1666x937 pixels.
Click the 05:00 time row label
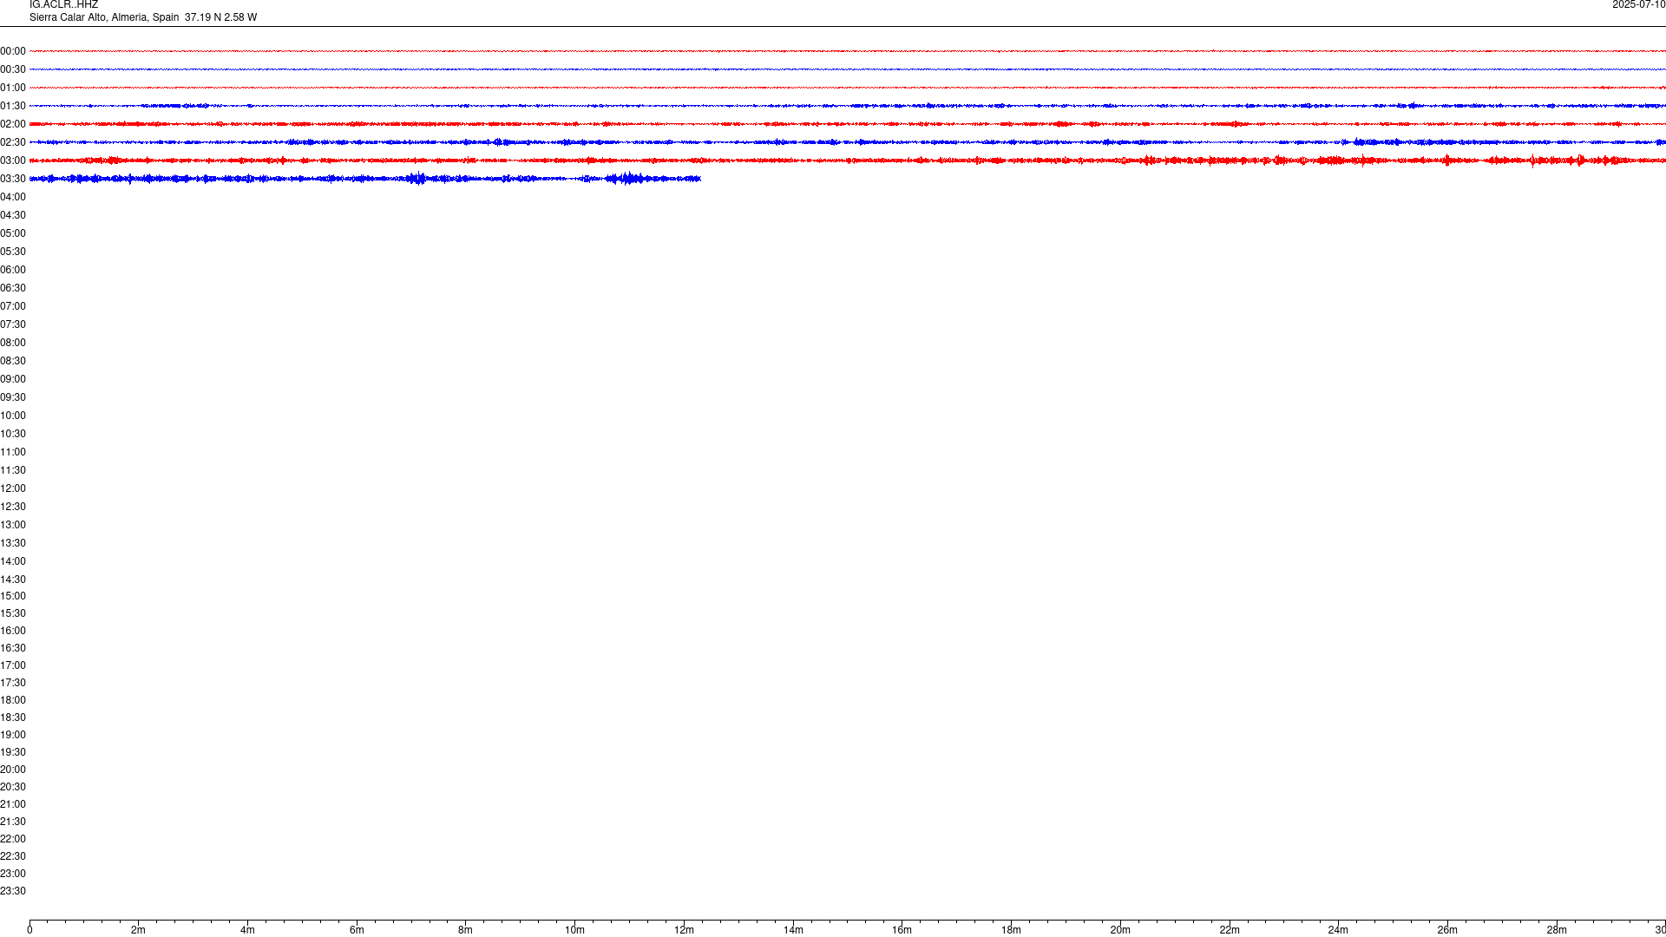(x=13, y=233)
